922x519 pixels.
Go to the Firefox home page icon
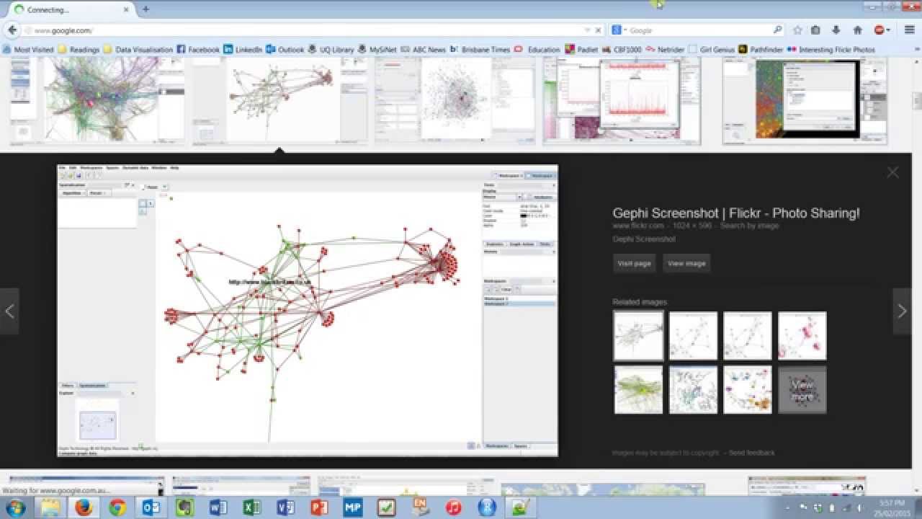point(857,30)
